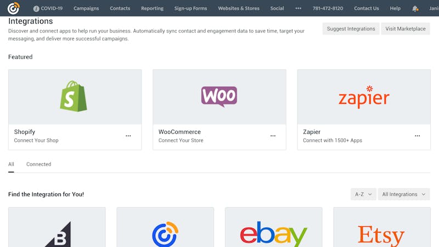Viewport: 439px width, 247px height.
Task: Open the Social menu
Action: [277, 8]
